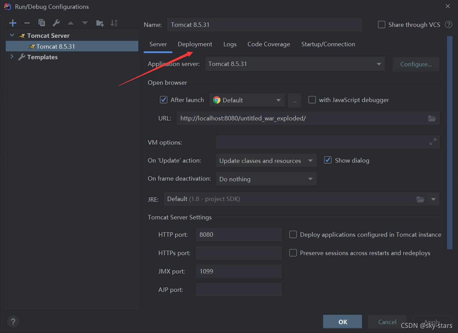
Task: Uncheck After launch checkbox
Action: pos(163,100)
